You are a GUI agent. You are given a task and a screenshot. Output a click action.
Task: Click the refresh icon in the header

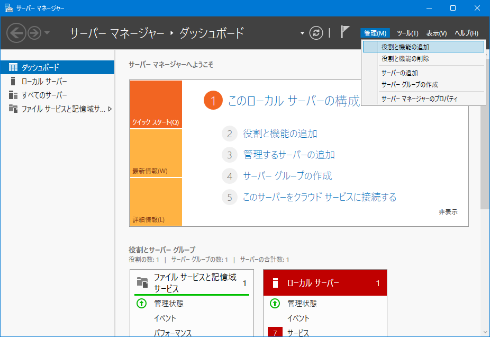(316, 33)
